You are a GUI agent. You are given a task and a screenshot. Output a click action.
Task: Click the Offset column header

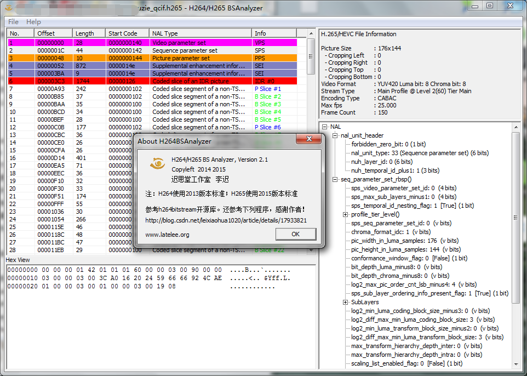[53, 33]
